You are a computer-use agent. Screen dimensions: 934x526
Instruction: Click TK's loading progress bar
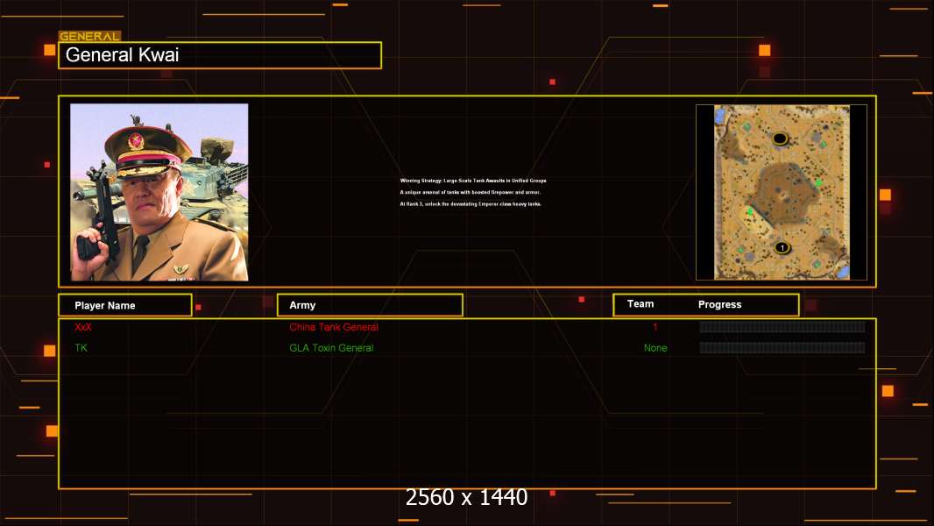point(782,348)
